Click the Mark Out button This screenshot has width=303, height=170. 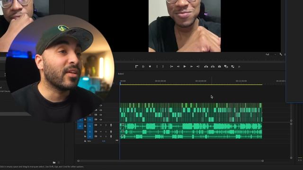tap(163, 67)
